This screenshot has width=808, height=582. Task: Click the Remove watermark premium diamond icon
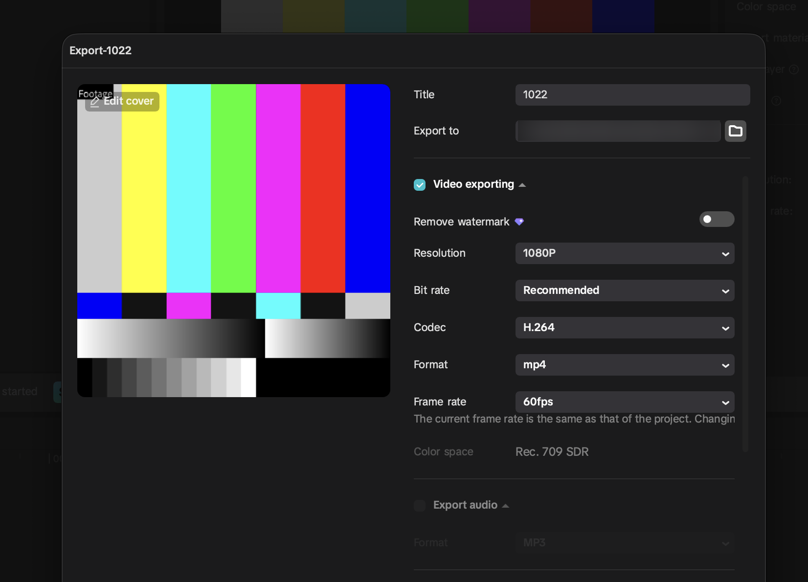tap(519, 222)
